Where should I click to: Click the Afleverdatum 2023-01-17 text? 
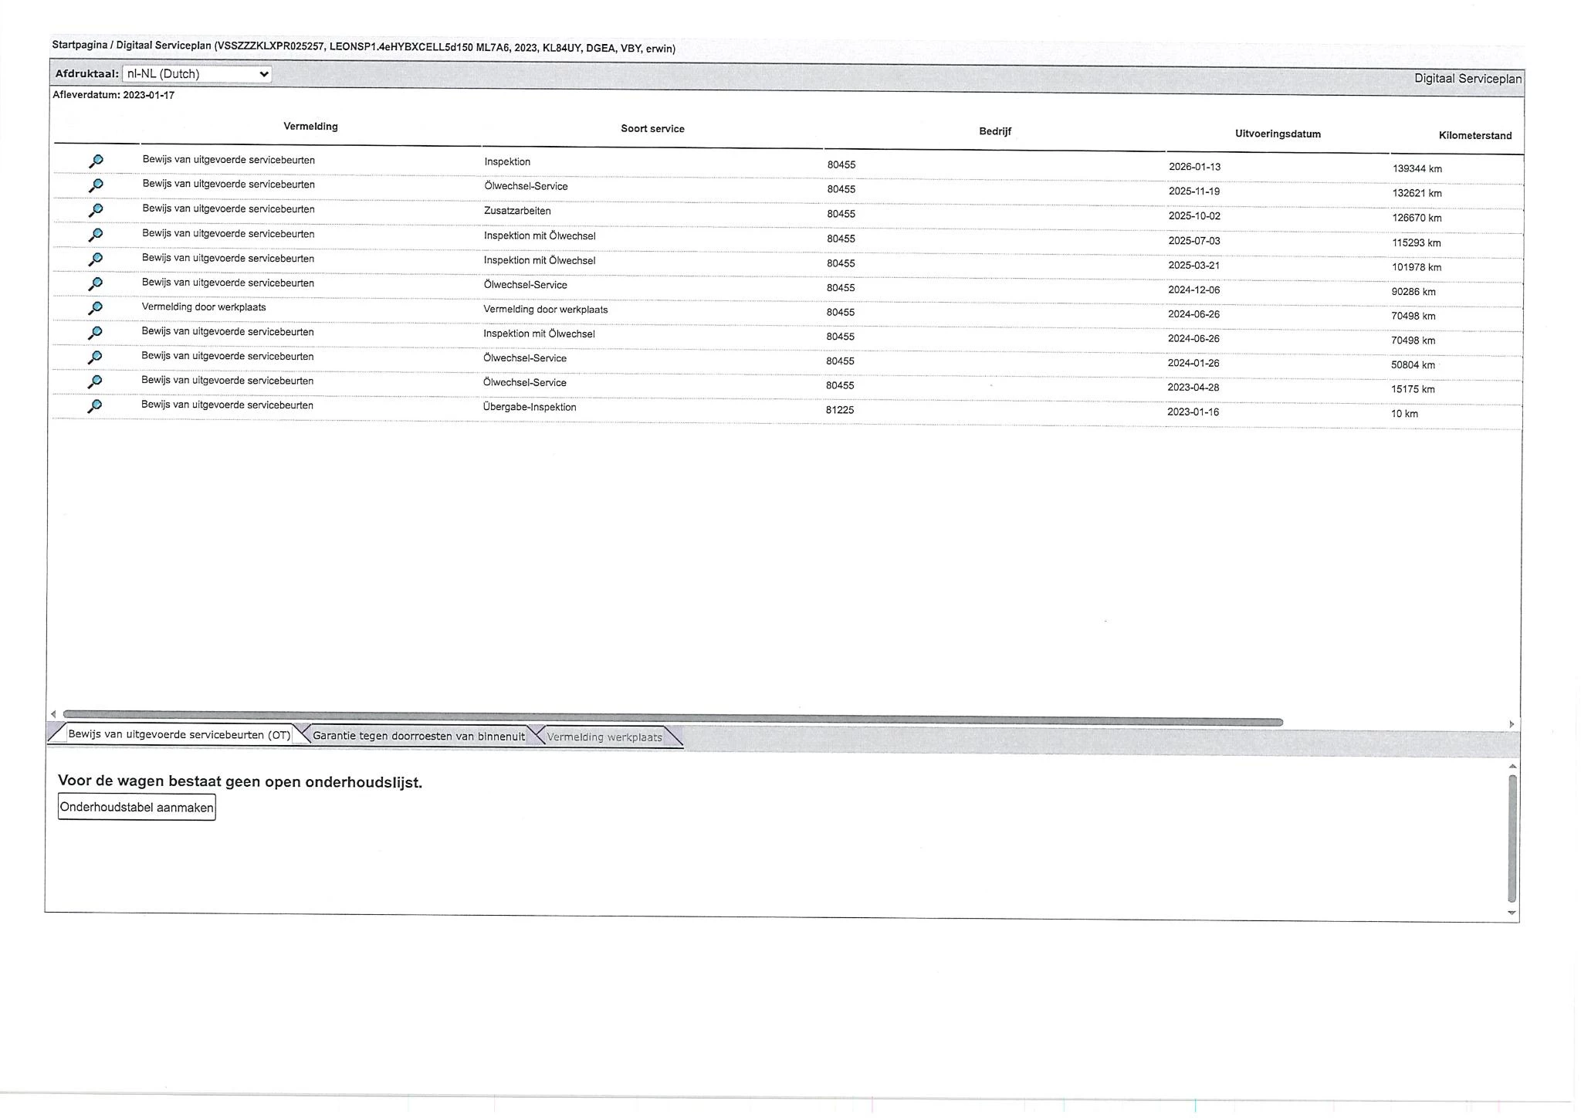coord(113,95)
